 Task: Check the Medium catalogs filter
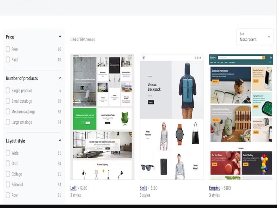click(8, 112)
